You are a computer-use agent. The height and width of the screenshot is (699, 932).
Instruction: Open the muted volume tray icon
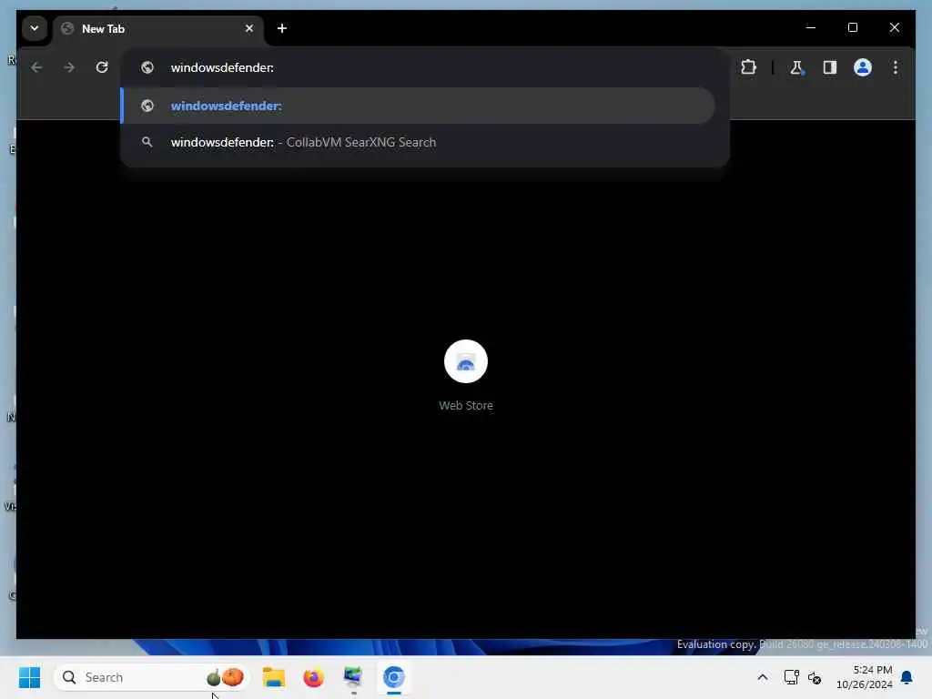pyautogui.click(x=815, y=677)
